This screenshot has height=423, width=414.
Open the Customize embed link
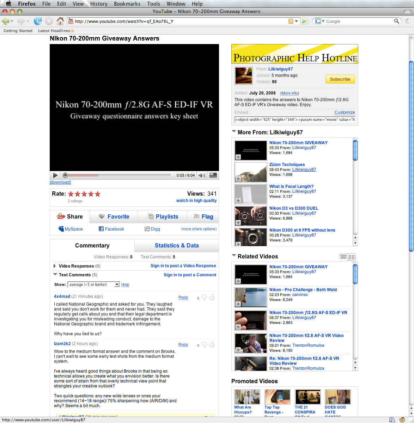(345, 112)
